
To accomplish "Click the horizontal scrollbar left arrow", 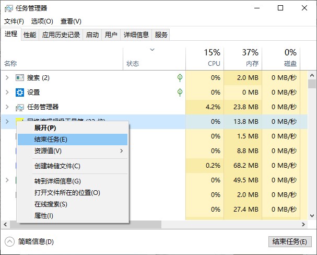I will tap(5, 225).
